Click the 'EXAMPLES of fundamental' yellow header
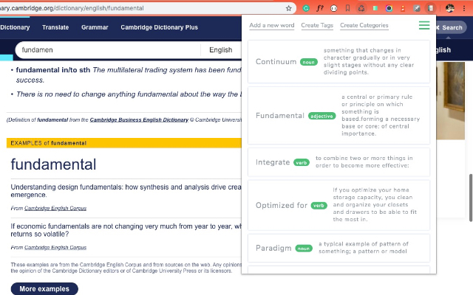Screen dimensions: 473x295 click(123, 143)
